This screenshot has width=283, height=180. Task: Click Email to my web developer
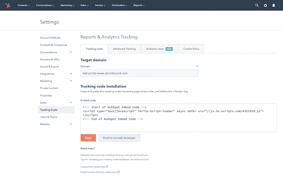[x=119, y=138]
